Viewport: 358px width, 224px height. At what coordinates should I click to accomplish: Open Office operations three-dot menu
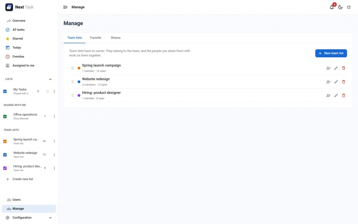click(54, 117)
